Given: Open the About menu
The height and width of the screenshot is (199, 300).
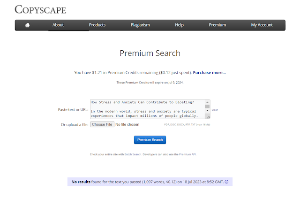Looking at the screenshot, I should [x=58, y=25].
